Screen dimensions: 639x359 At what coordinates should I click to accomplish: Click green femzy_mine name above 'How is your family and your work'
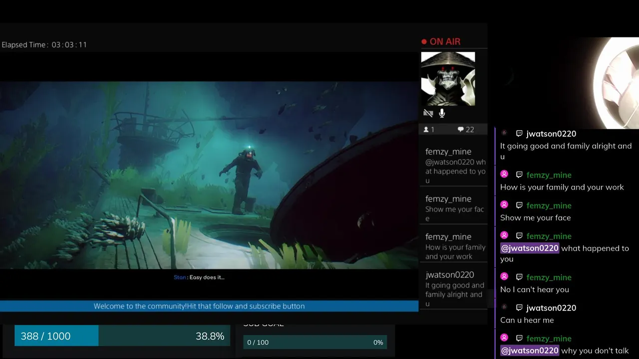[549, 175]
